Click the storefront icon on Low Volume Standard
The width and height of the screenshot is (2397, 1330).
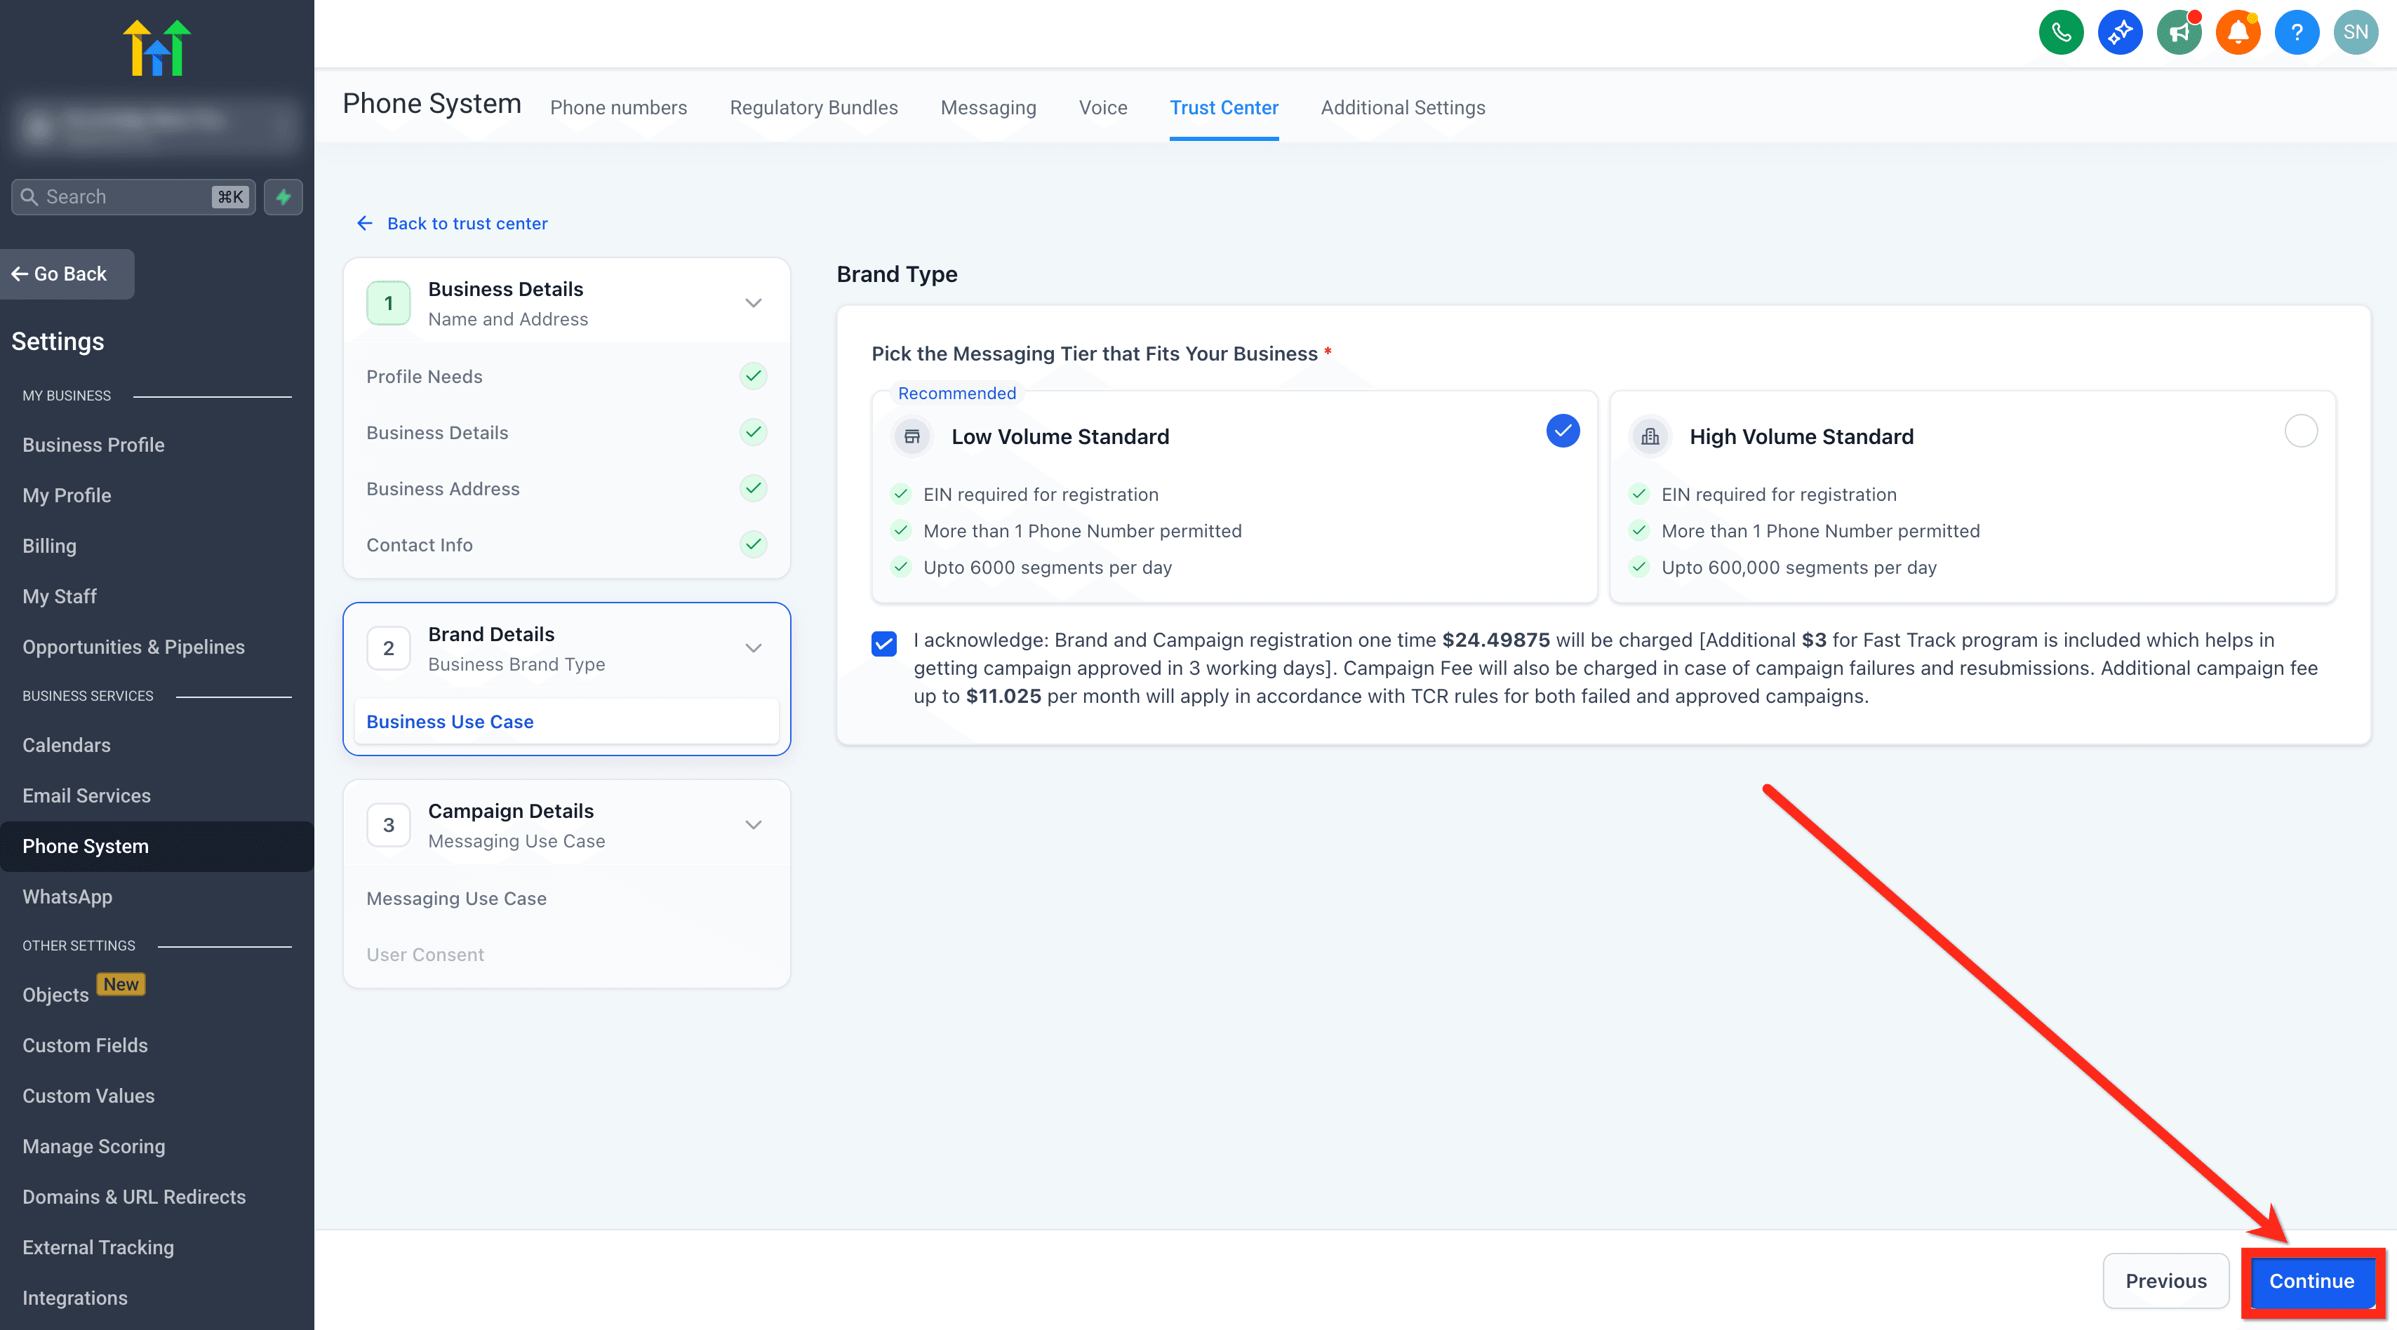pyautogui.click(x=912, y=436)
